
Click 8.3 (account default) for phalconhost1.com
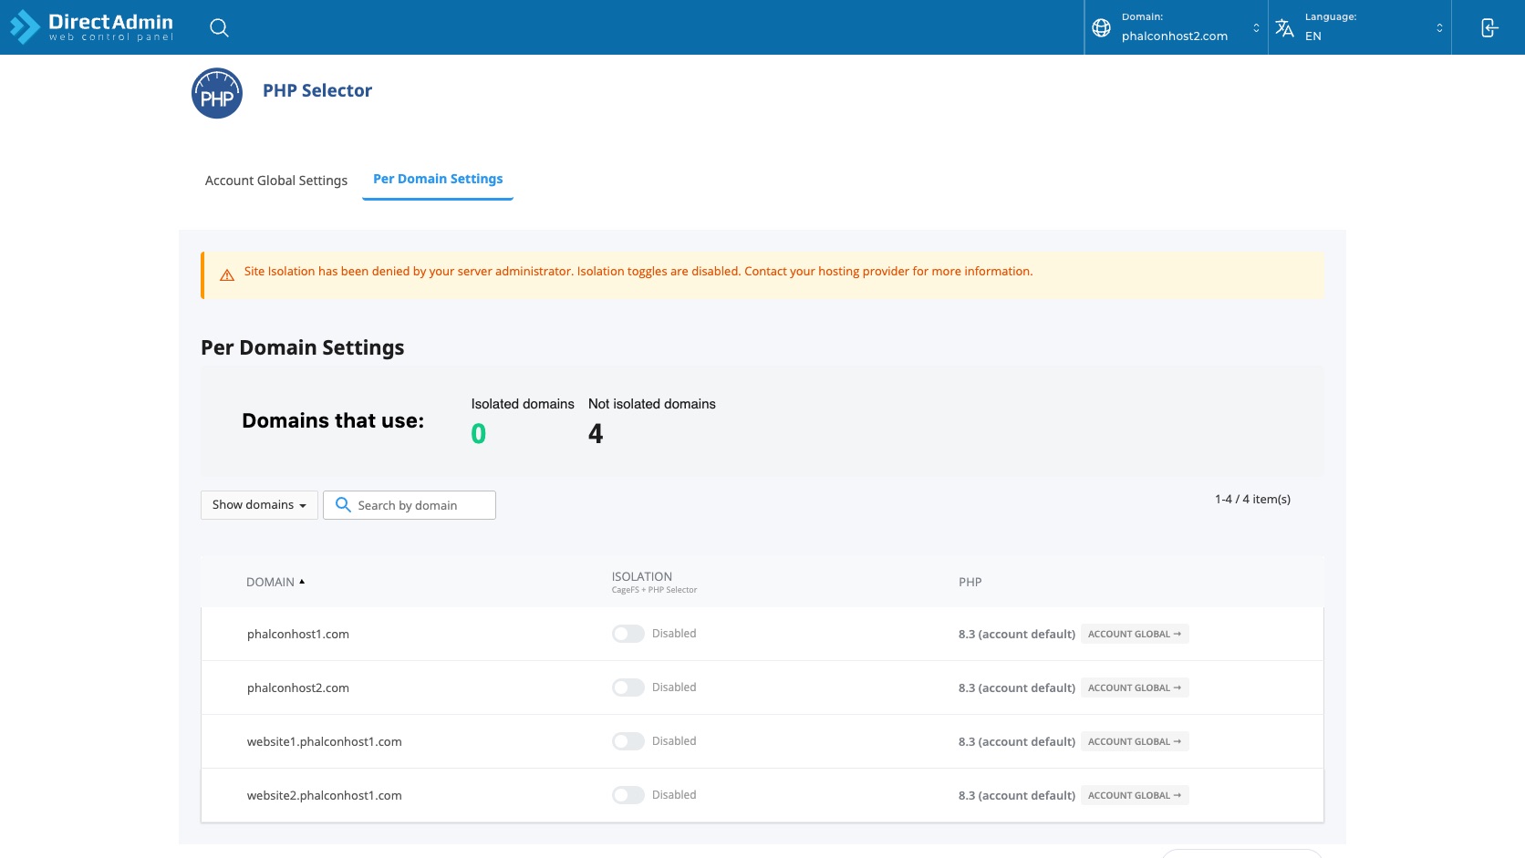tap(1017, 634)
